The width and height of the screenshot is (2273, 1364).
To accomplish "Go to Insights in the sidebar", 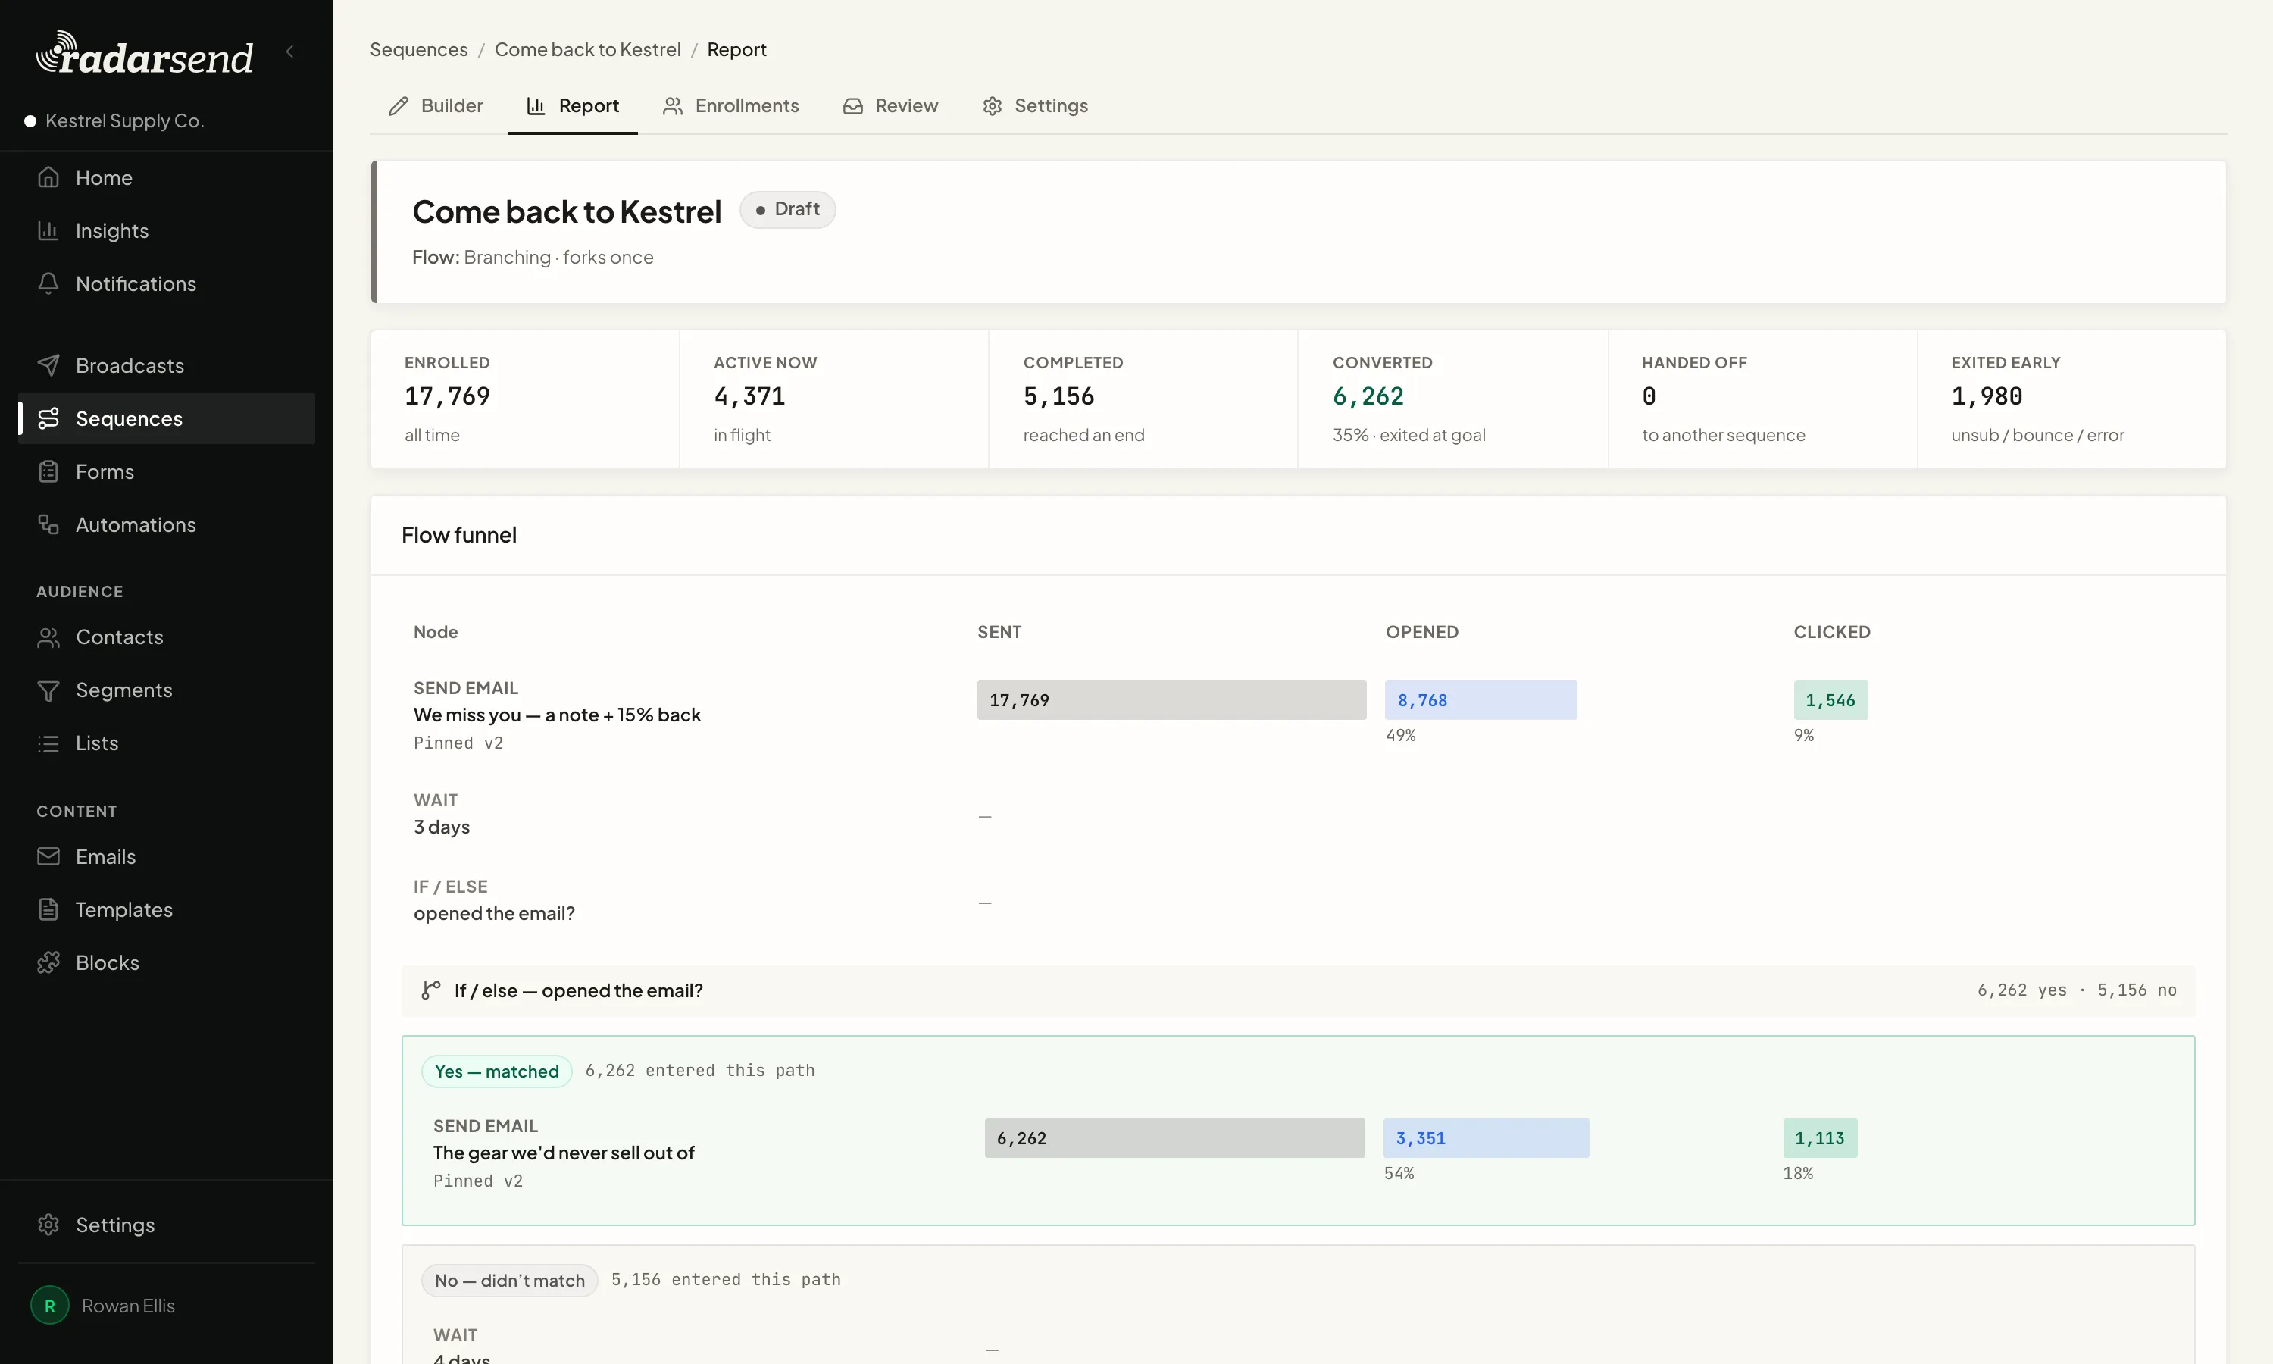I will click(166, 230).
